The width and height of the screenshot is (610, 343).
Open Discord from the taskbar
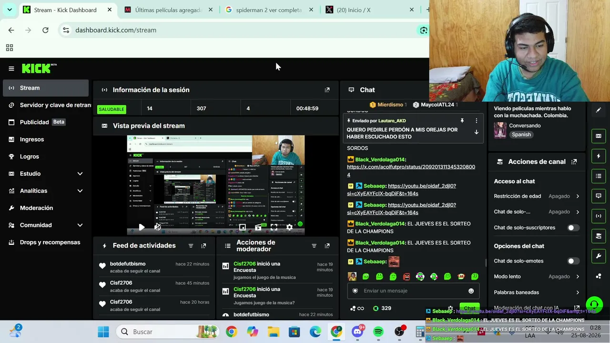point(357,332)
